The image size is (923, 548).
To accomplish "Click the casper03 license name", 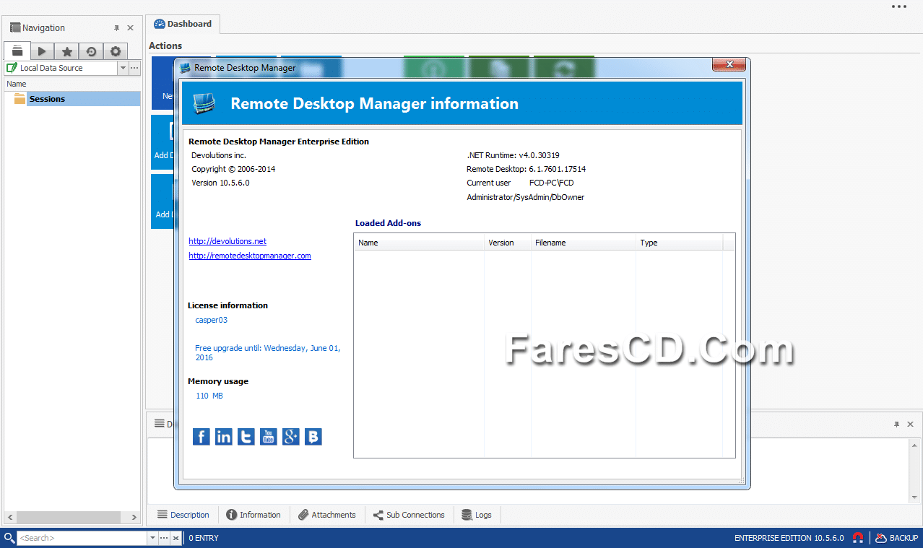I will click(x=212, y=320).
